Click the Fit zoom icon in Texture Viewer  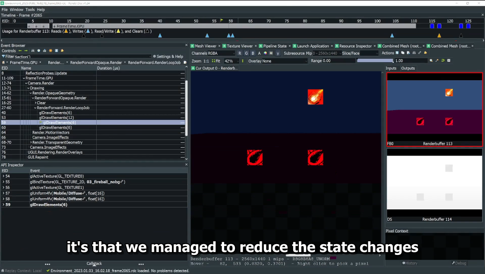217,61
